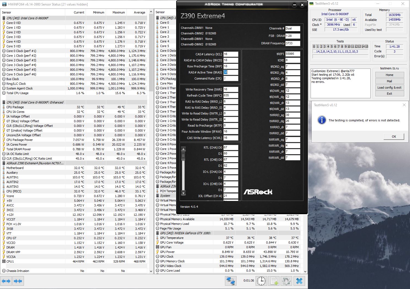Click the Row Precharge Time (tRP) field
The width and height of the screenshot is (410, 289).
pos(230,66)
